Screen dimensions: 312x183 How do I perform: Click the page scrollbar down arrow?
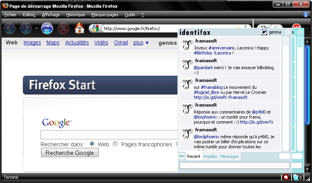[307, 170]
